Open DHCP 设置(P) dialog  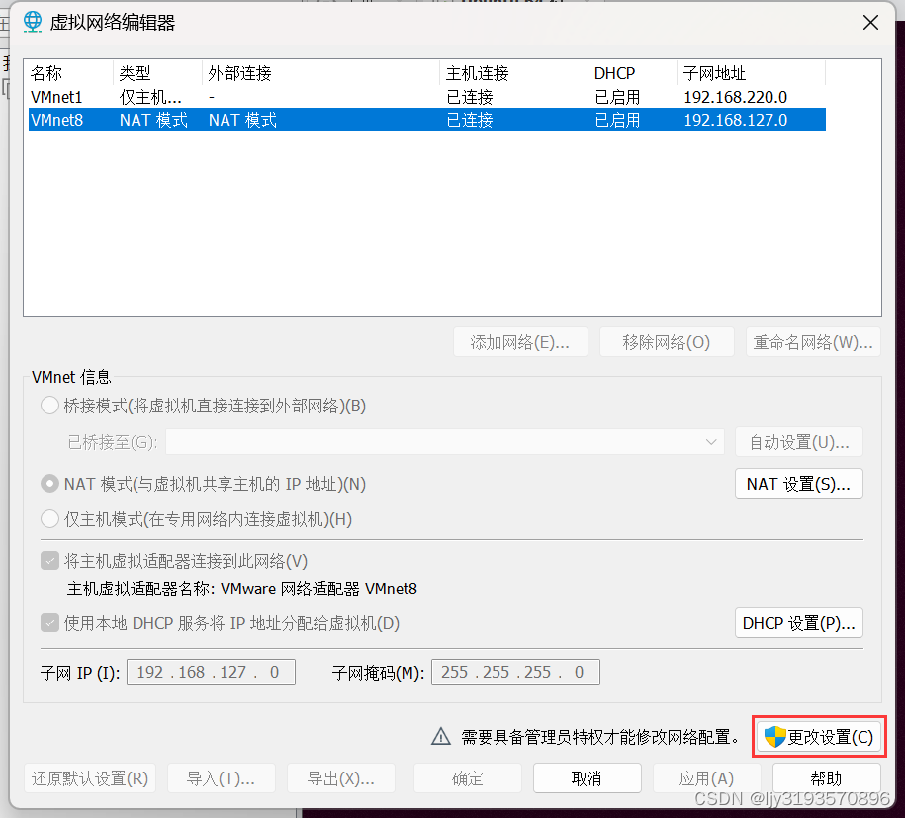click(x=799, y=623)
